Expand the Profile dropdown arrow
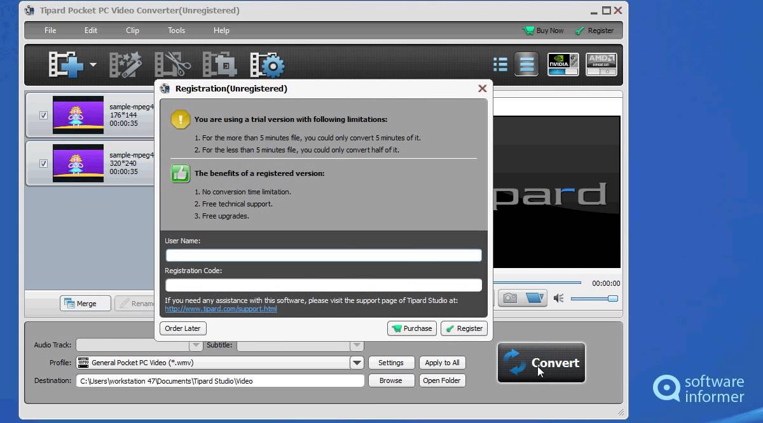 click(x=357, y=363)
